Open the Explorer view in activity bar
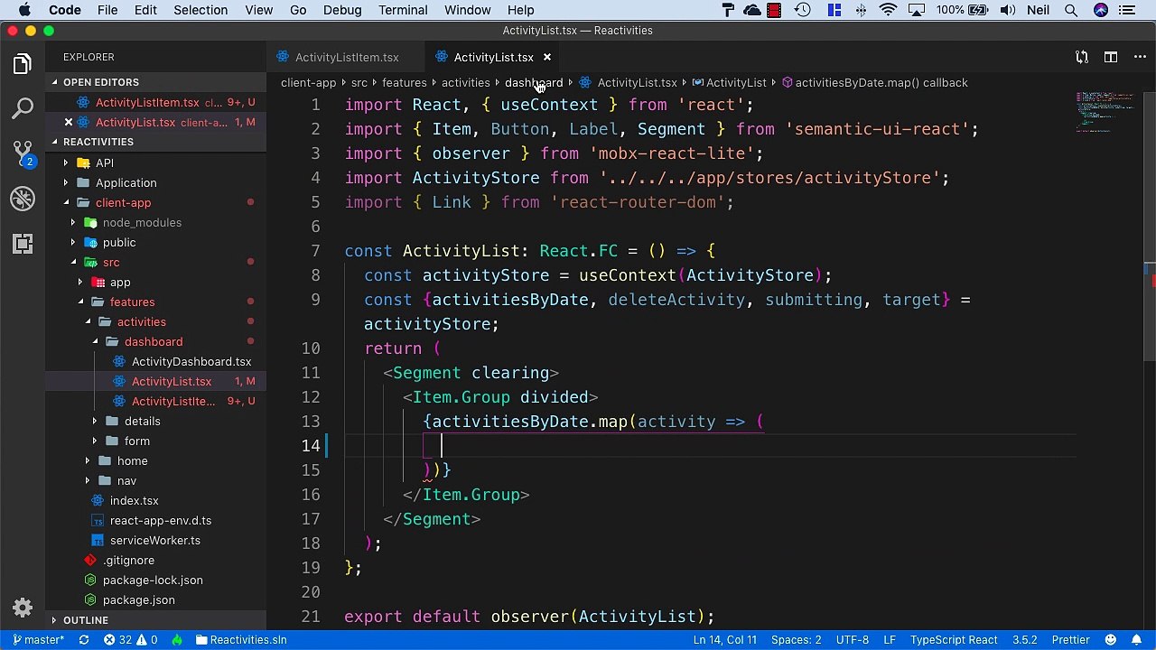Screen dimensions: 1156x650 [23, 64]
